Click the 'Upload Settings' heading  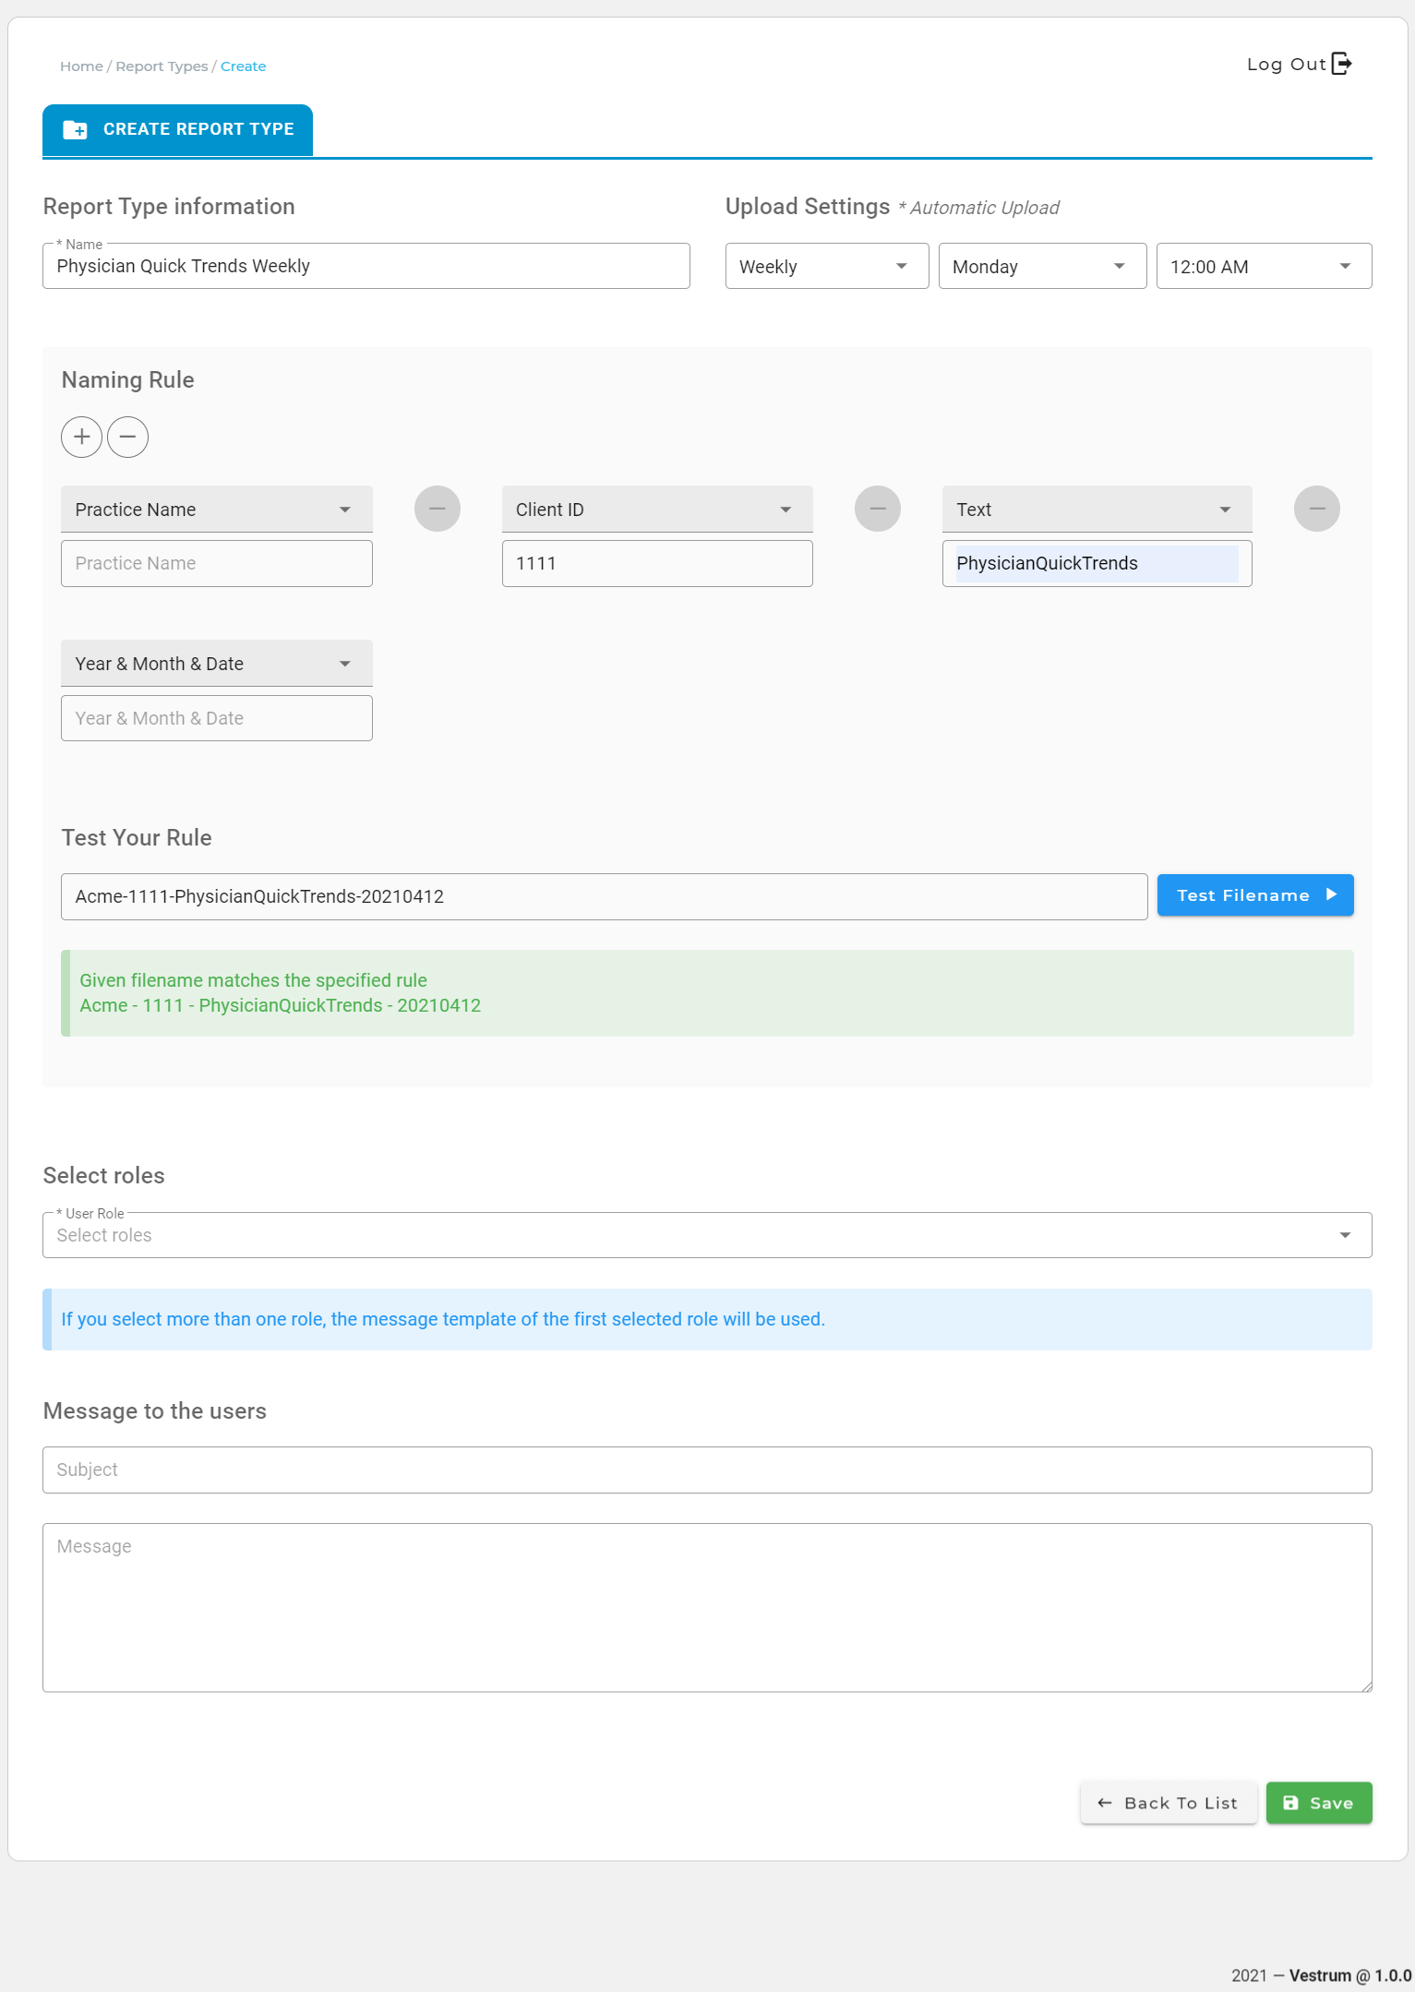[x=808, y=206]
